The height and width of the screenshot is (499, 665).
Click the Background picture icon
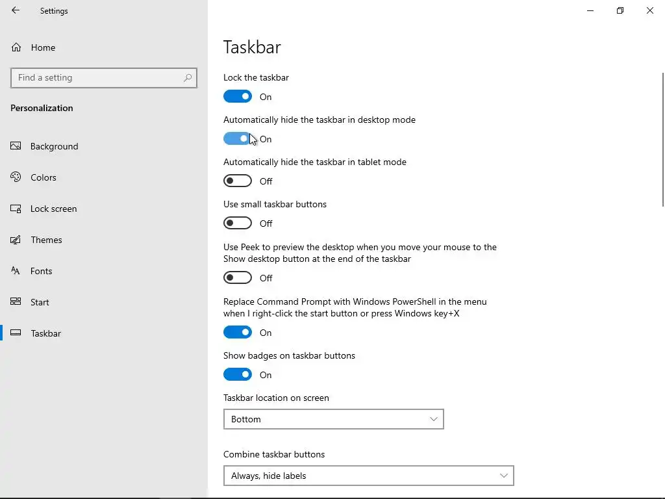(x=16, y=146)
